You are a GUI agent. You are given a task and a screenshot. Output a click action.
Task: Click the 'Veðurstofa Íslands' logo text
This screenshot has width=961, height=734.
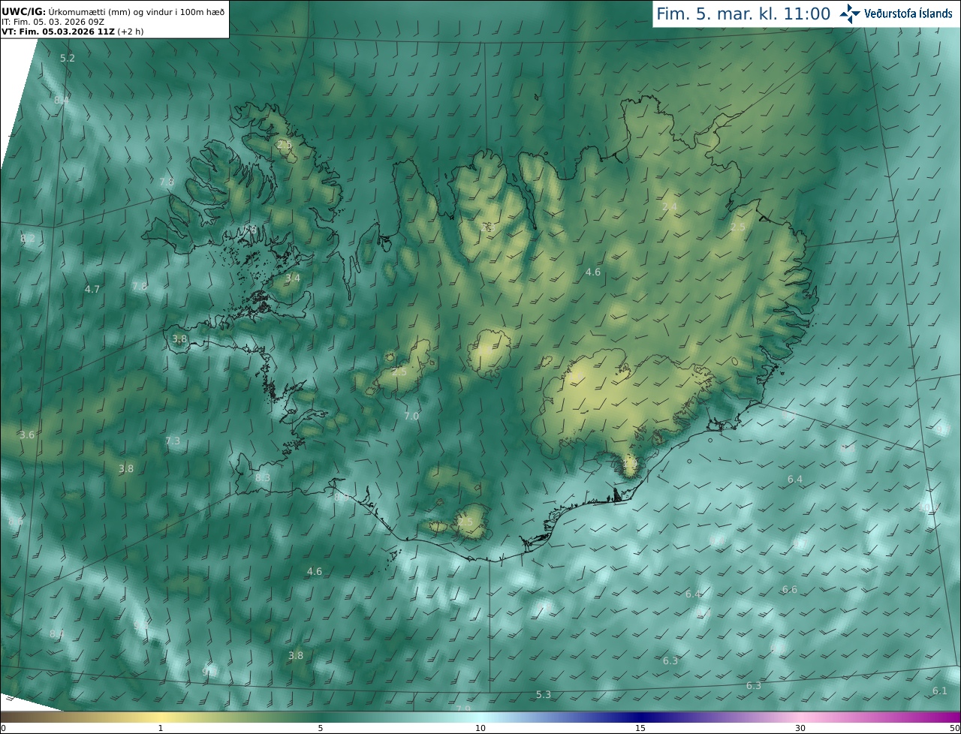[x=908, y=14]
